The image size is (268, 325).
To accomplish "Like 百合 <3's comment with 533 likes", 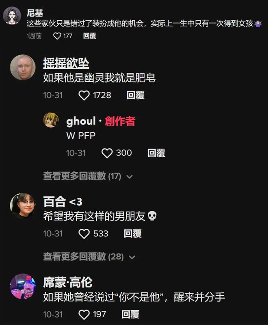I will [x=84, y=234].
